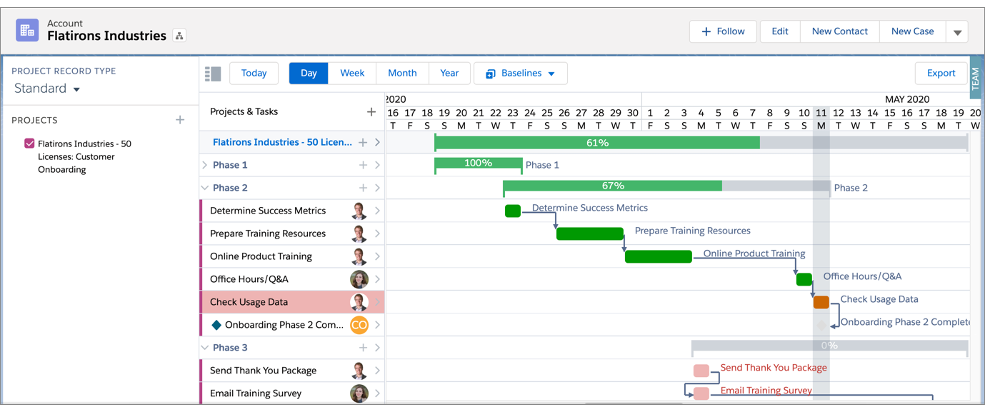Screen dimensions: 985x412
Task: Click the avatar on Email Training Survey row
Action: point(359,393)
